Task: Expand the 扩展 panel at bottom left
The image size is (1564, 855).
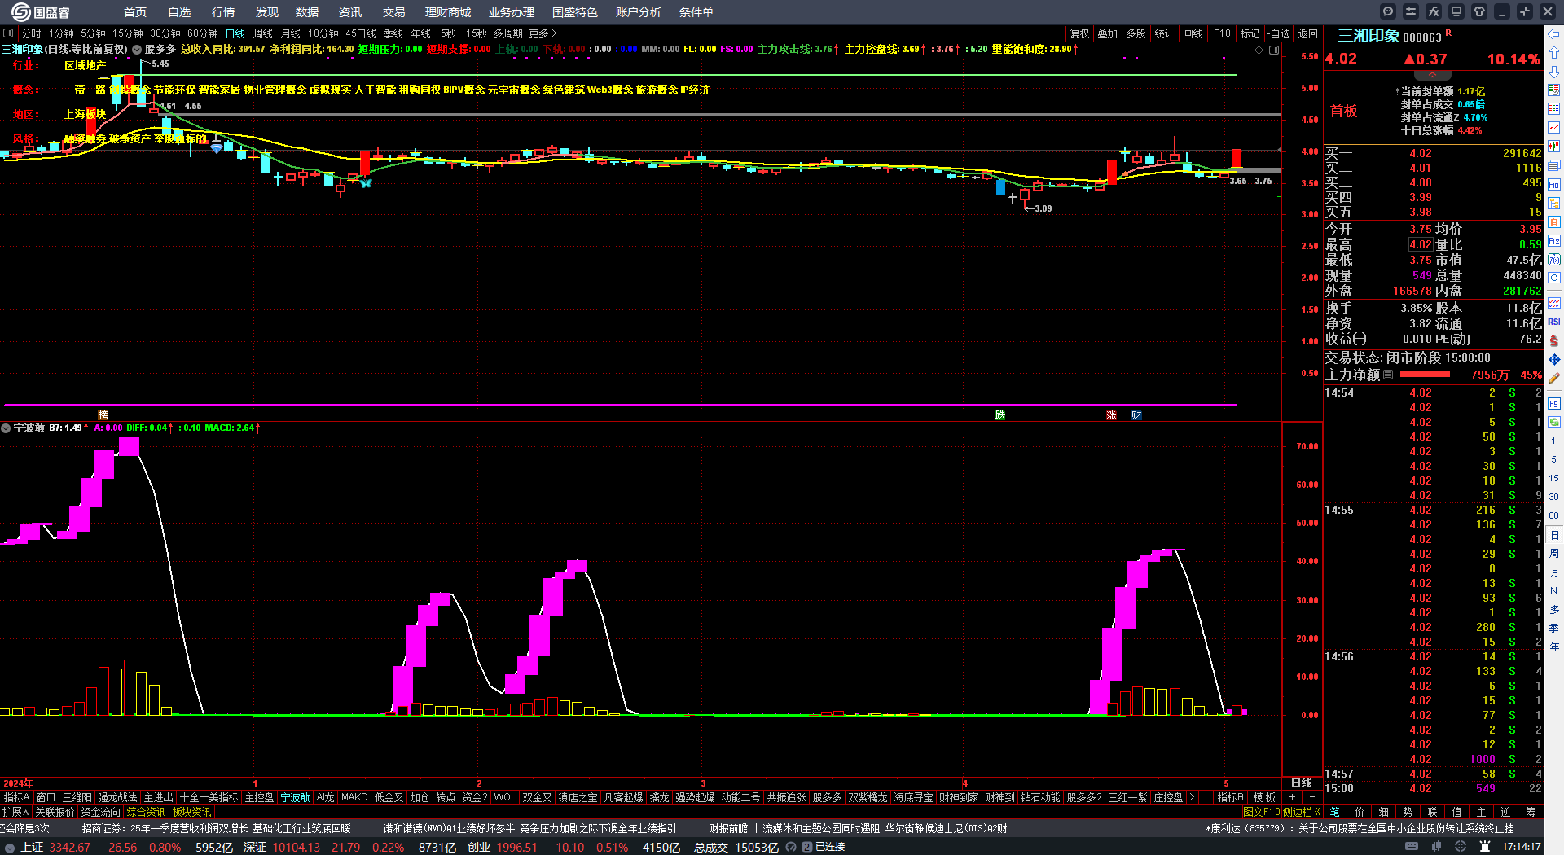Action: [x=15, y=812]
